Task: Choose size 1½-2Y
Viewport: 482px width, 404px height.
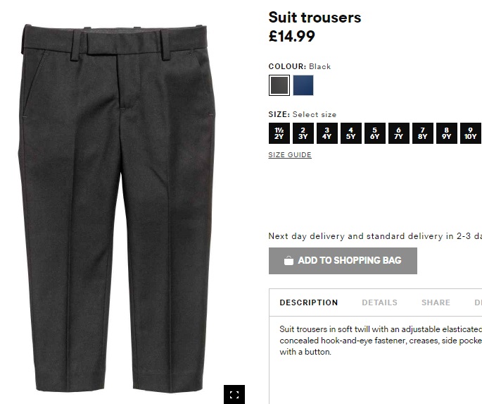Action: [x=279, y=133]
